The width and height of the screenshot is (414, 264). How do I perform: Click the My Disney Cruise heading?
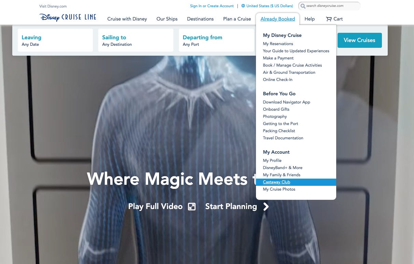pos(282,35)
